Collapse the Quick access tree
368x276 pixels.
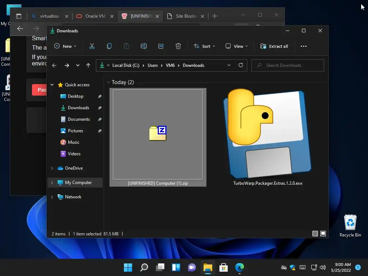click(x=52, y=85)
